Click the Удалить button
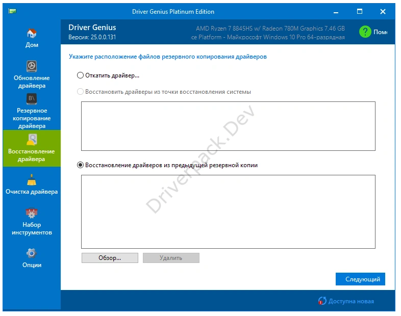401x316 pixels. [x=171, y=258]
